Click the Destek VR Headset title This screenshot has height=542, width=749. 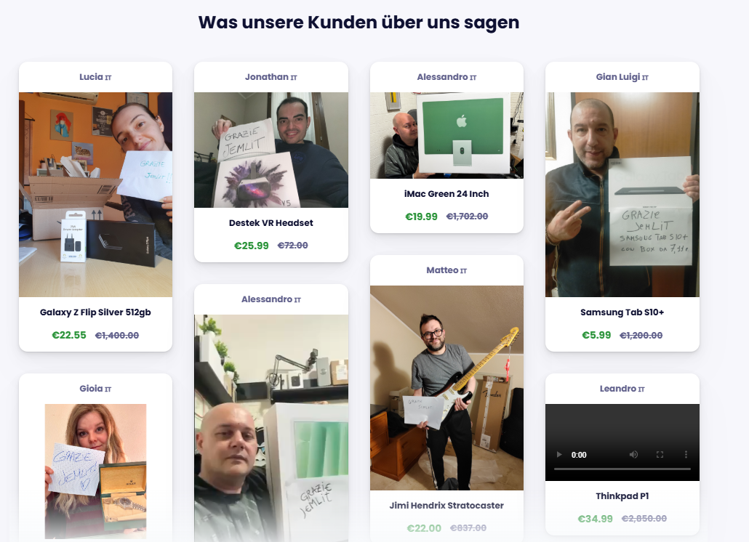pos(271,223)
